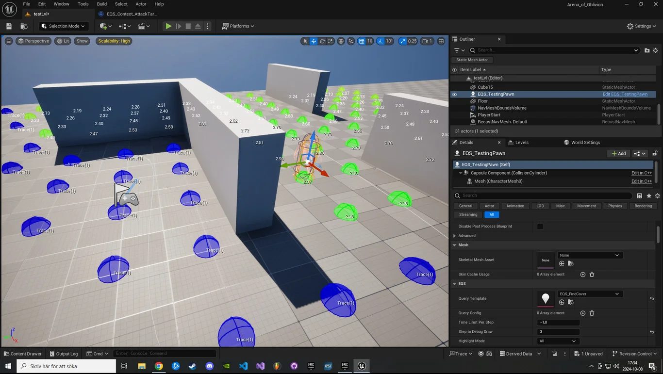663x374 pixels.
Task: Expand the Advanced section in Details
Action: coord(455,236)
